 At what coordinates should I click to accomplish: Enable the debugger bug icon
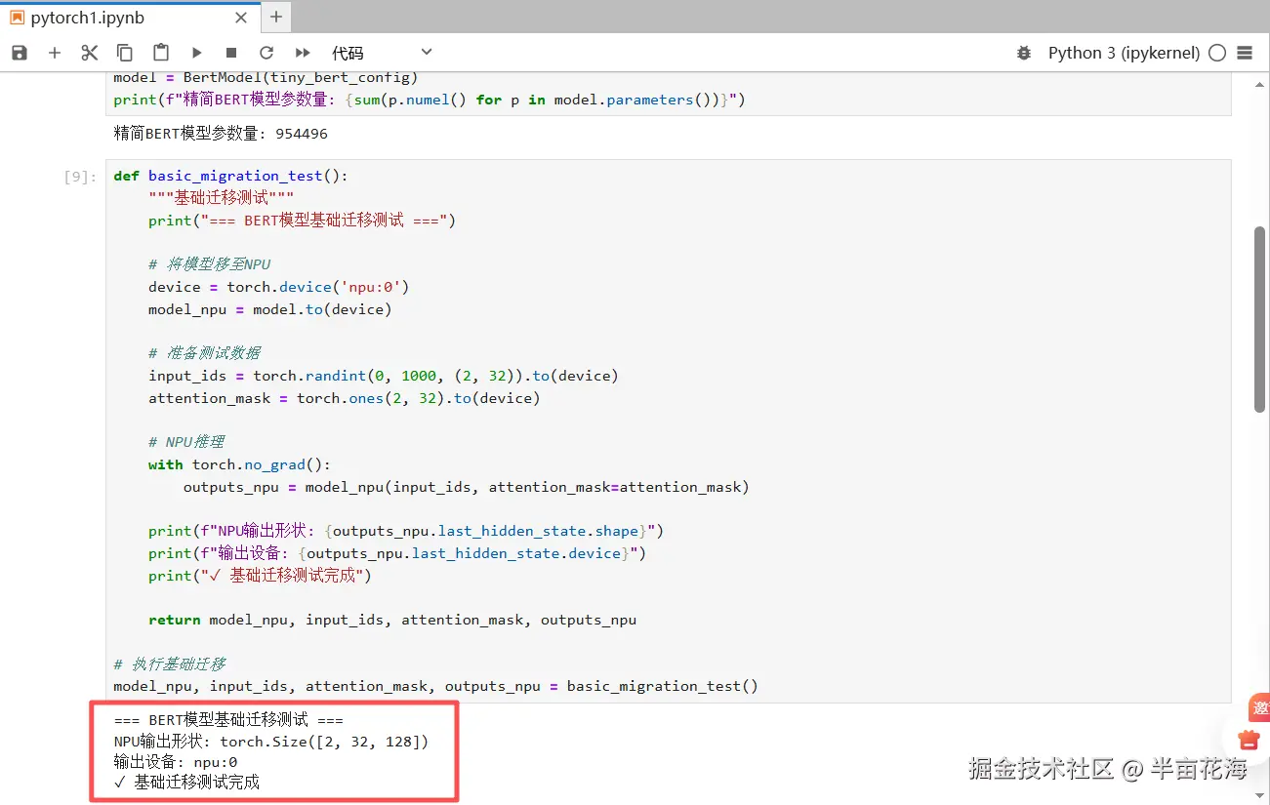1024,53
